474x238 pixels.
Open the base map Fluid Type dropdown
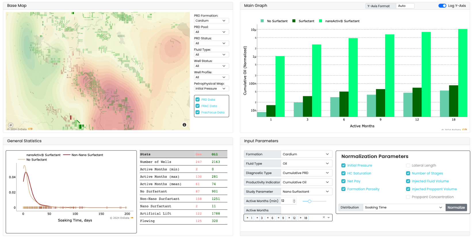211,55
